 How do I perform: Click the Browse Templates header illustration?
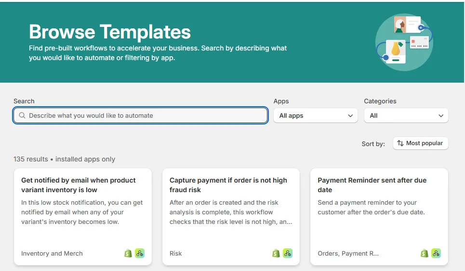coord(404,42)
